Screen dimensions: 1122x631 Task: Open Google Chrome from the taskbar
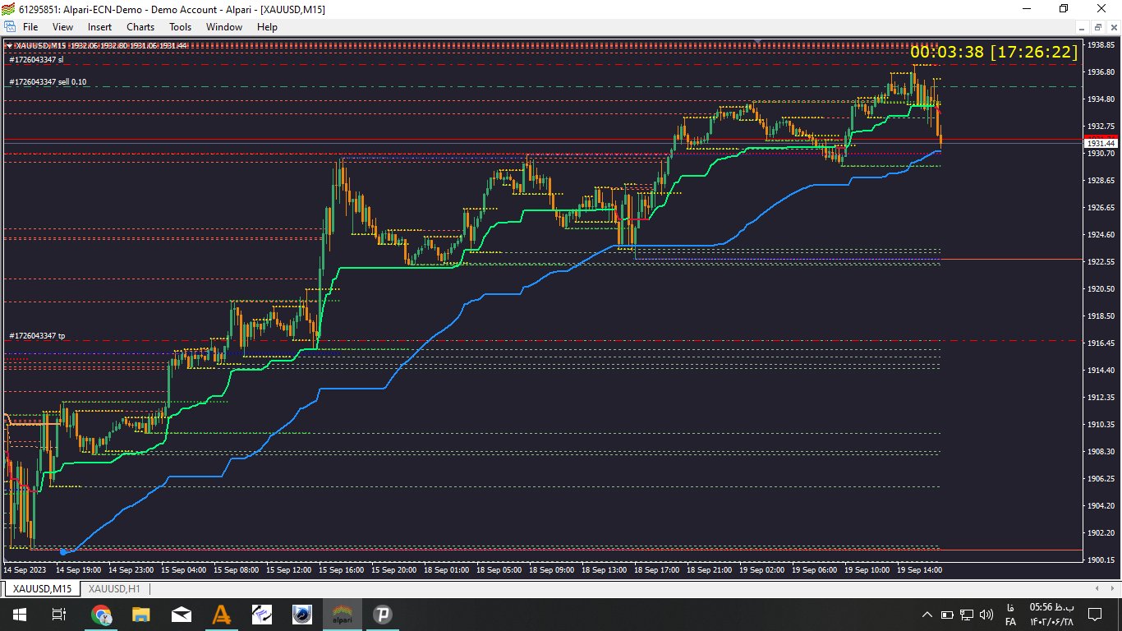[101, 615]
